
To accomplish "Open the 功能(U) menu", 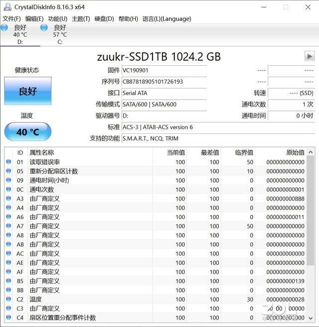I will pyautogui.click(x=57, y=19).
